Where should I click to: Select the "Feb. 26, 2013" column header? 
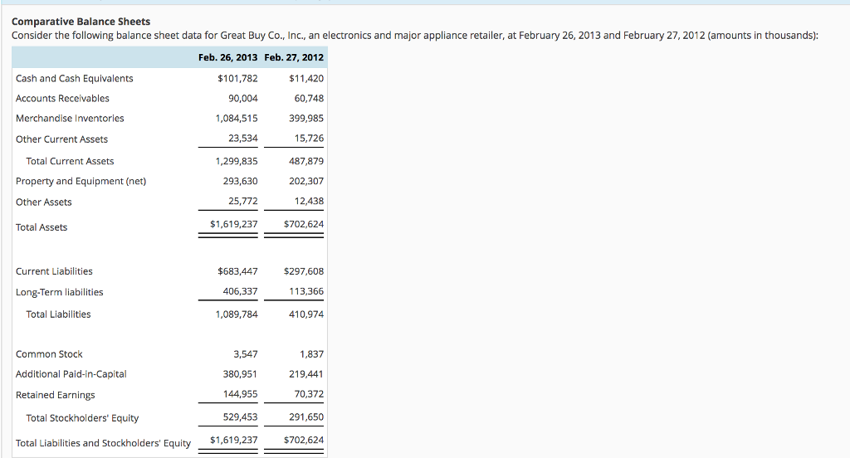tap(228, 57)
